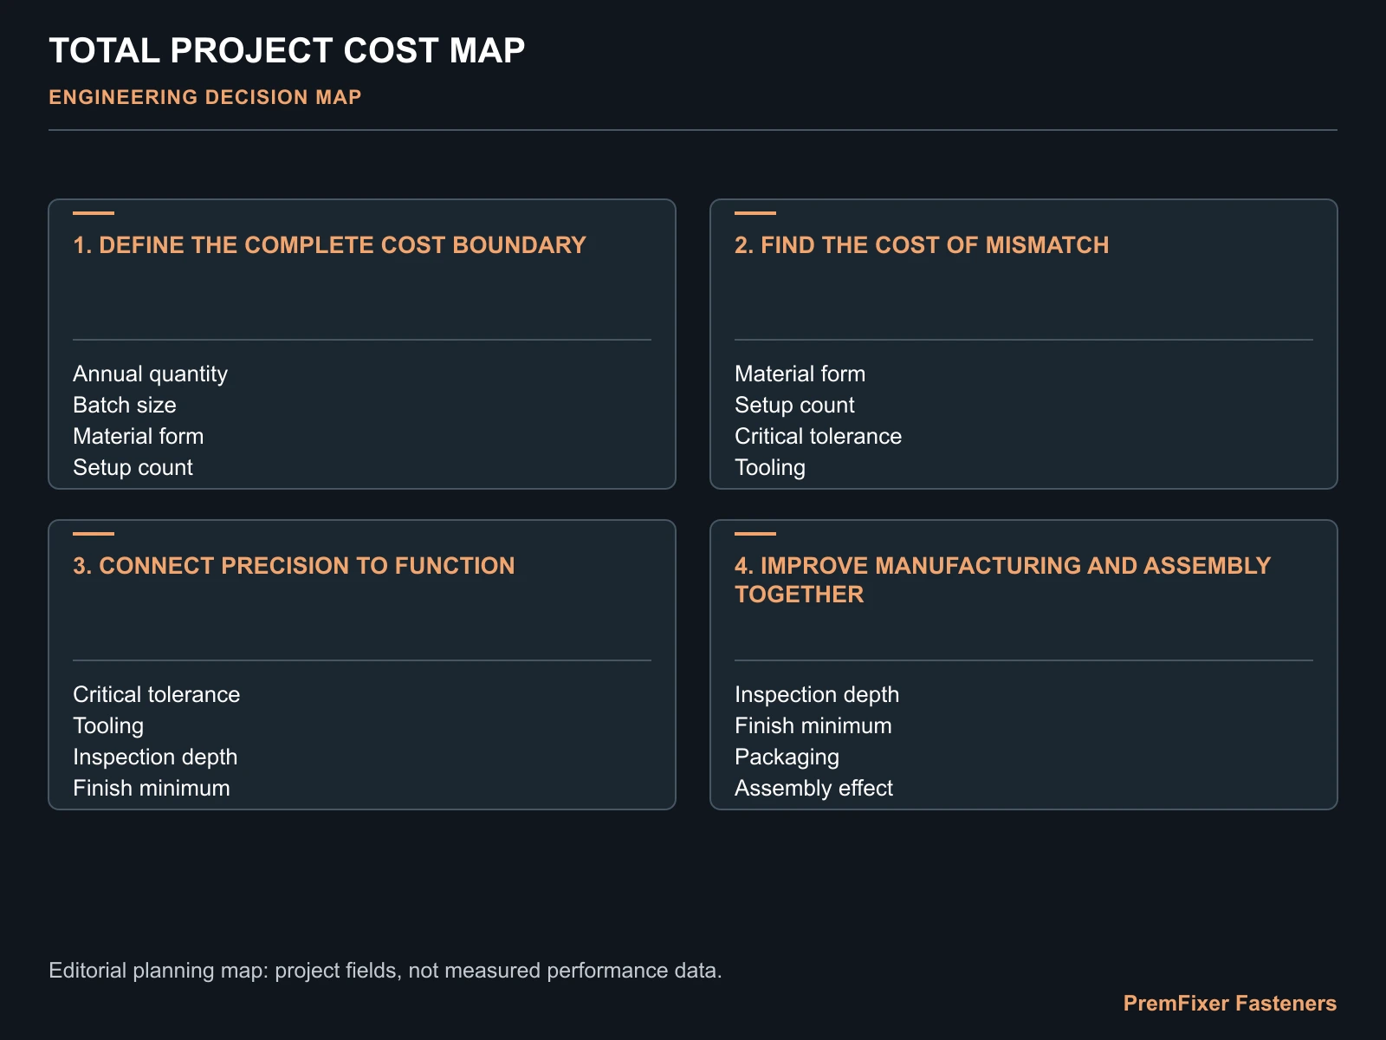Click heading '1. DEFINE THE COMPLETE COST BOUNDARY'
This screenshot has width=1386, height=1040.
330,245
